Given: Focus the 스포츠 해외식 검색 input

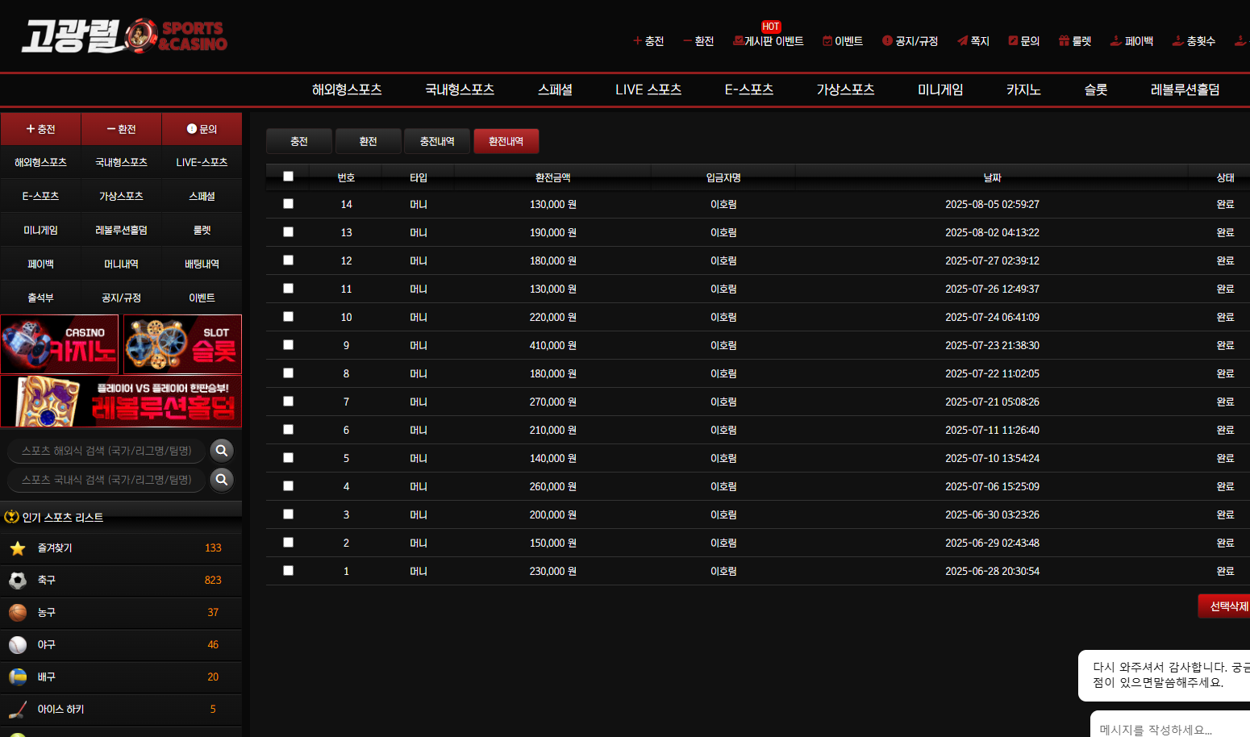Looking at the screenshot, I should (x=106, y=451).
